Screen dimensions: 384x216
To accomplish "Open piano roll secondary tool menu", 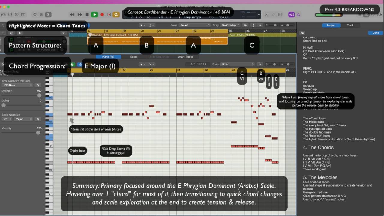I will click(151, 64).
